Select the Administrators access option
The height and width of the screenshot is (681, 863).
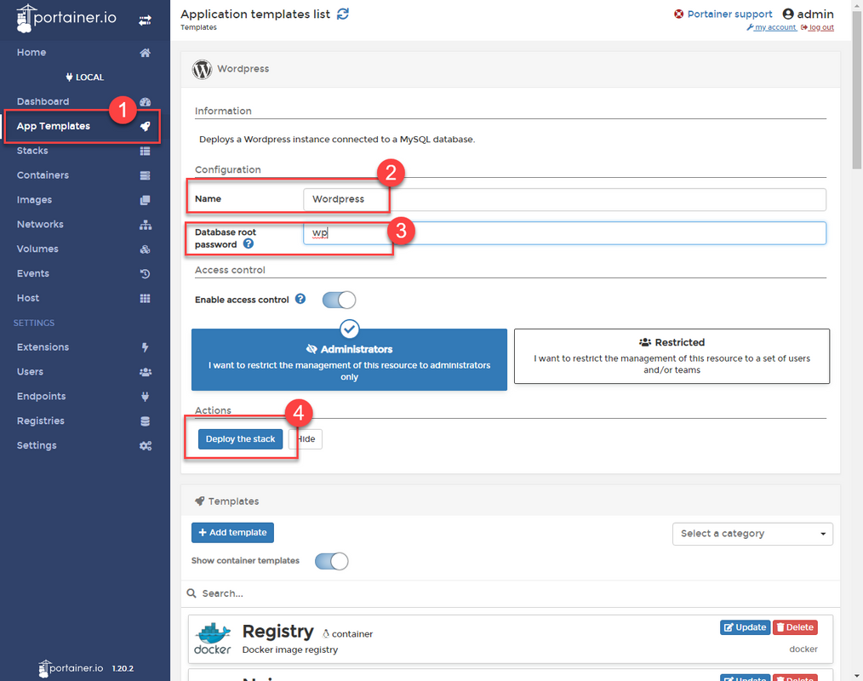349,359
